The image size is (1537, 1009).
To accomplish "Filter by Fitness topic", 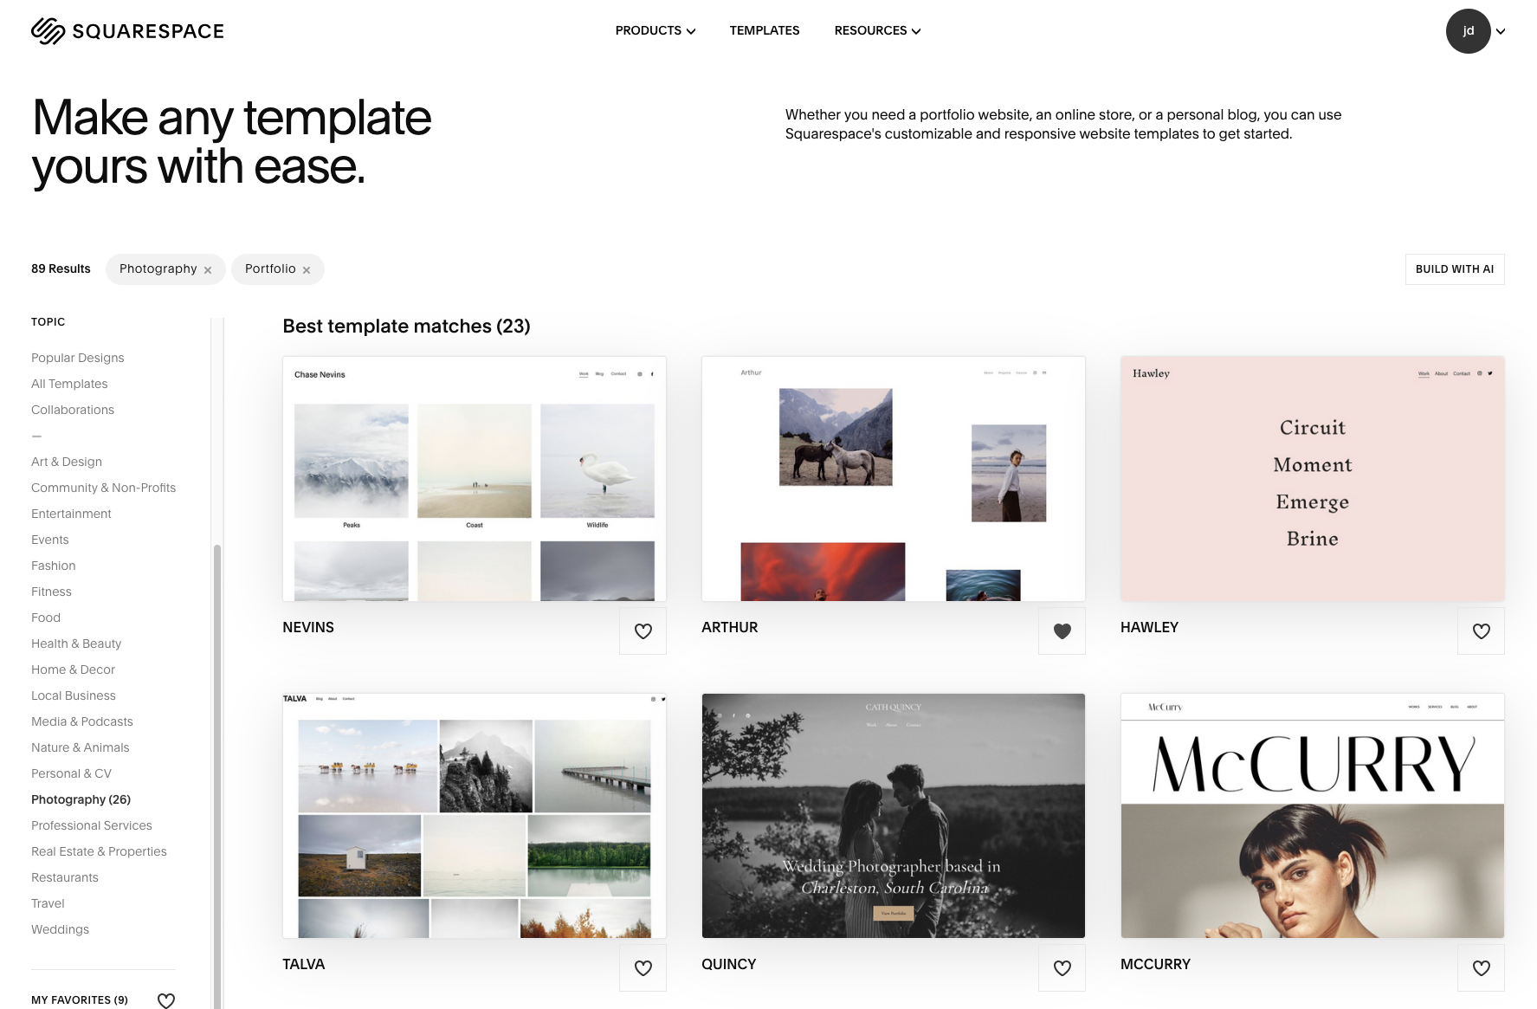I will point(51,592).
